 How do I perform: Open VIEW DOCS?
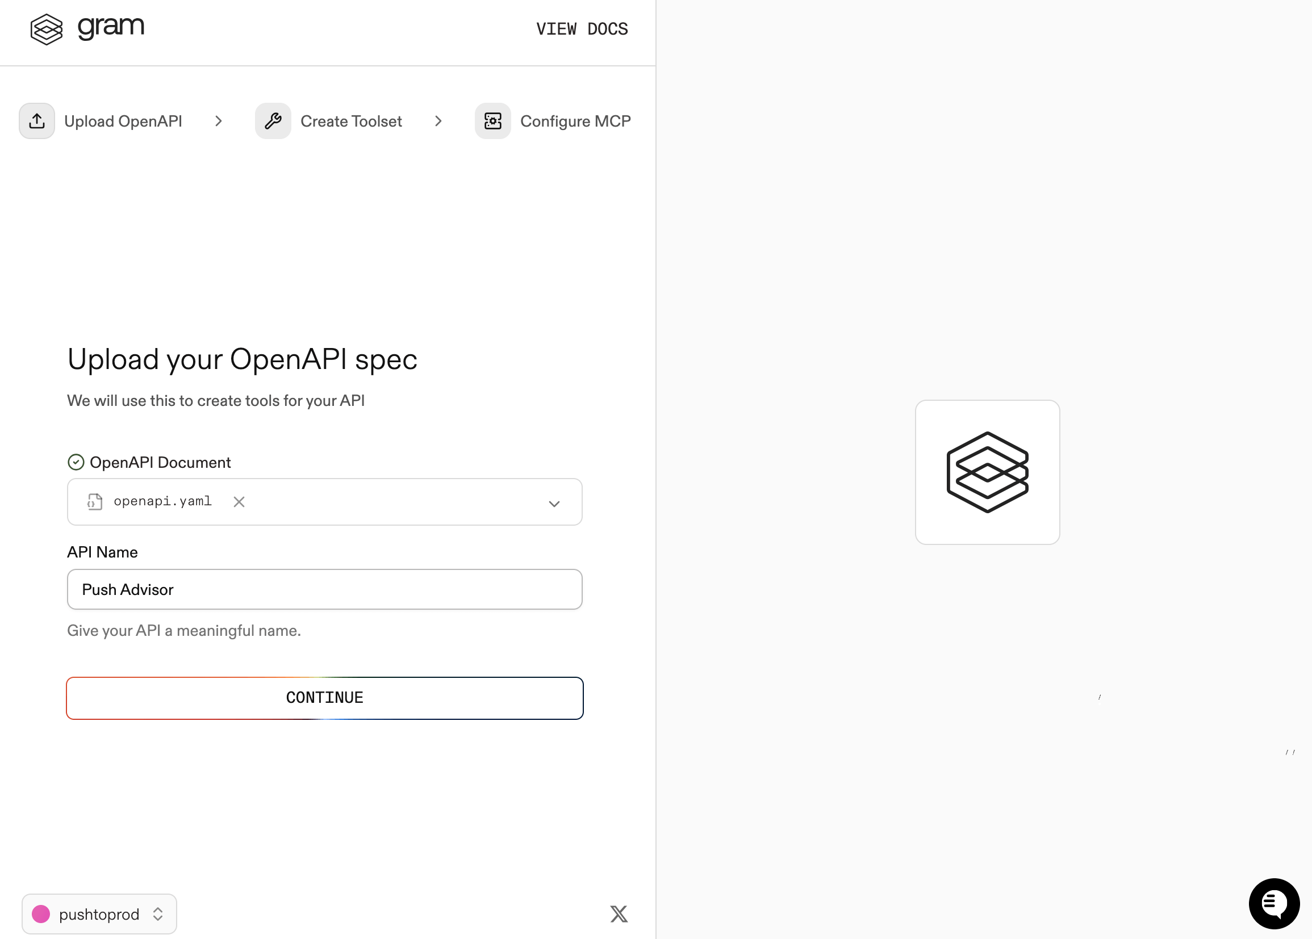(582, 29)
